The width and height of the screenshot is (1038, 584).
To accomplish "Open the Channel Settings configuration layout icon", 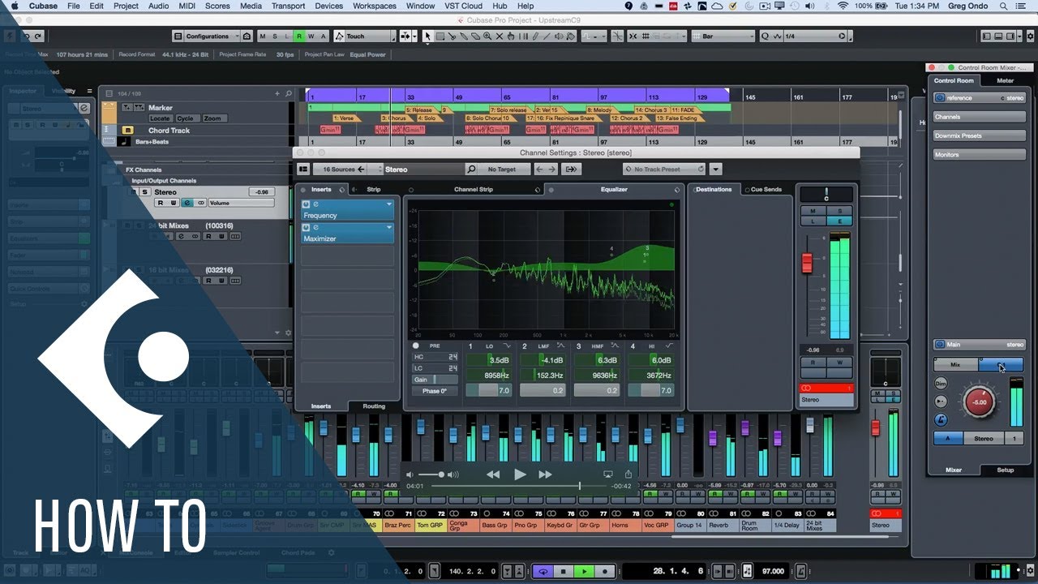I will [x=303, y=170].
